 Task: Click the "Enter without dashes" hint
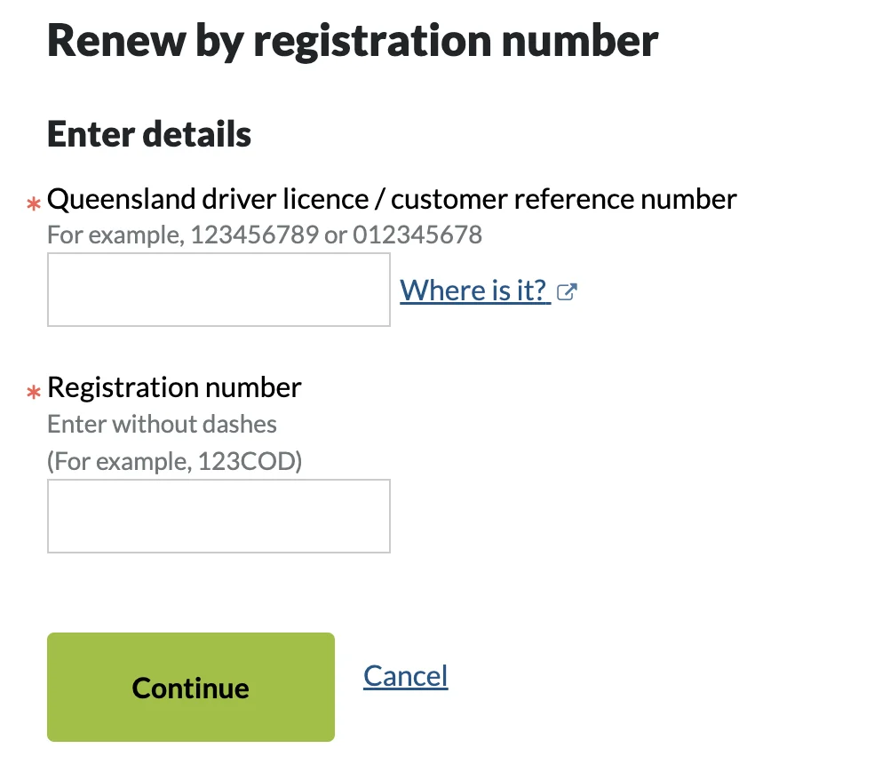(162, 424)
